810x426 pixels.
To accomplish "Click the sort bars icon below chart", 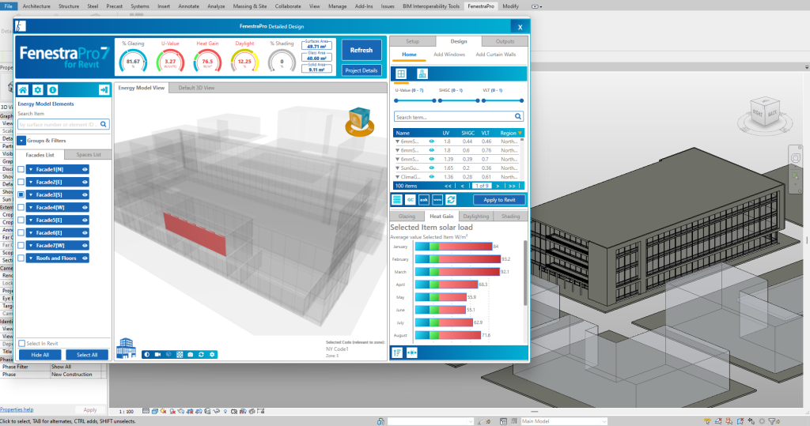I will tap(397, 352).
